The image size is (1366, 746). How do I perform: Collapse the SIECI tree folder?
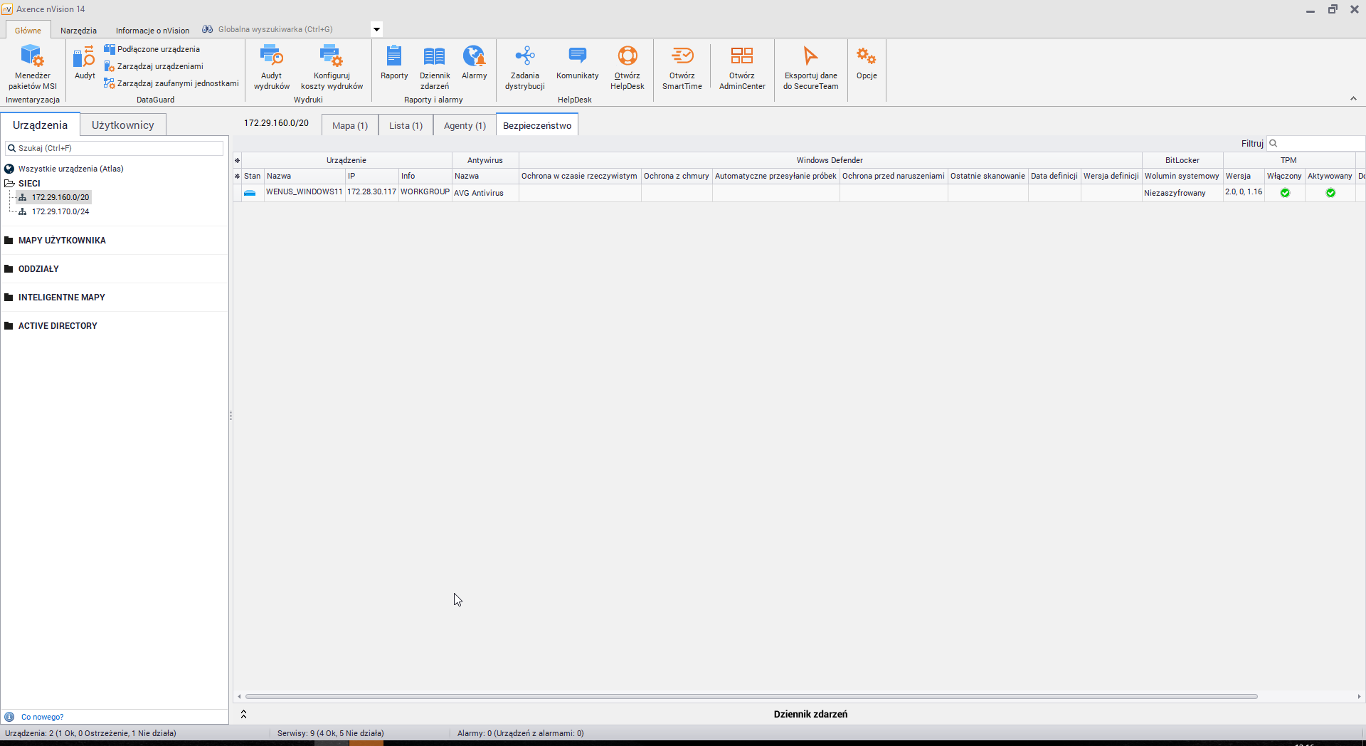(x=10, y=184)
